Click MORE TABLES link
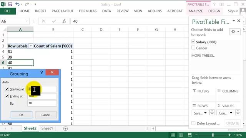The width and height of the screenshot is (246, 138). click(x=203, y=56)
